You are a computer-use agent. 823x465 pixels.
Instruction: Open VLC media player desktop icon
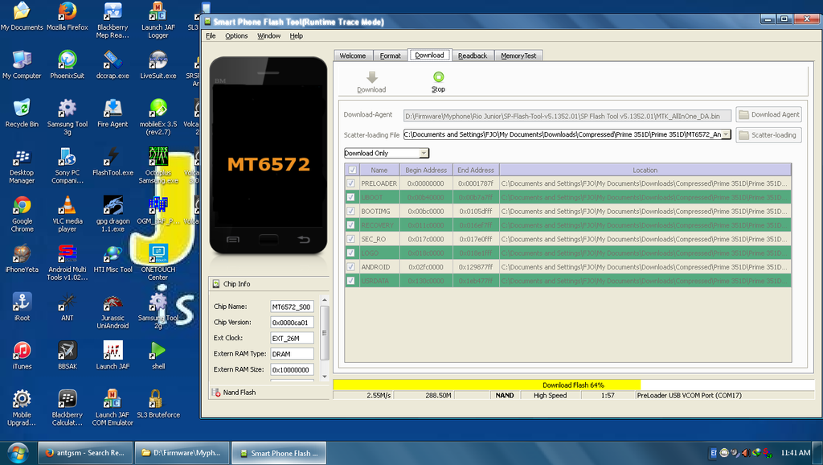click(x=68, y=206)
